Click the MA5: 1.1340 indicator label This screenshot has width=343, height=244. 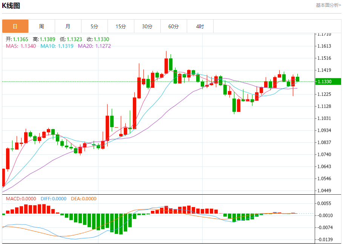click(x=21, y=46)
